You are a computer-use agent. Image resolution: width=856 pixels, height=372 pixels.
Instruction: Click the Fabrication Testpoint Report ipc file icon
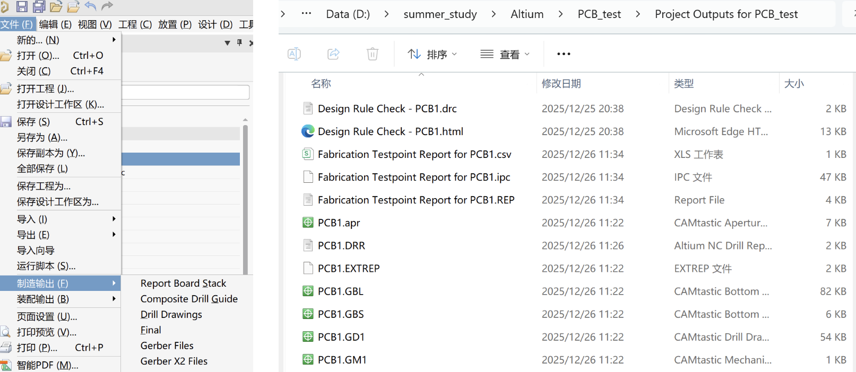coord(308,177)
